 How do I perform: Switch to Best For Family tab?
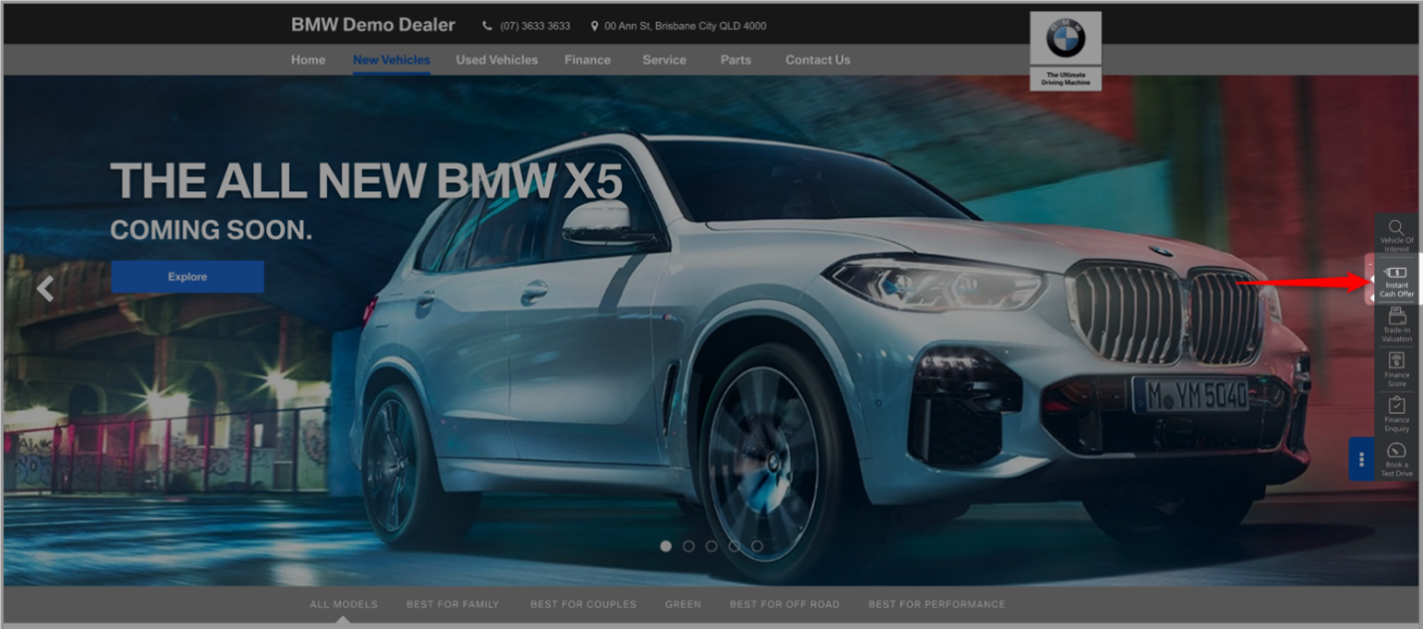pos(453,604)
